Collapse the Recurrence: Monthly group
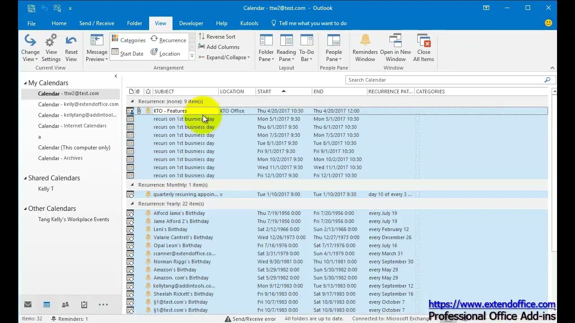575x323 pixels. (x=132, y=185)
